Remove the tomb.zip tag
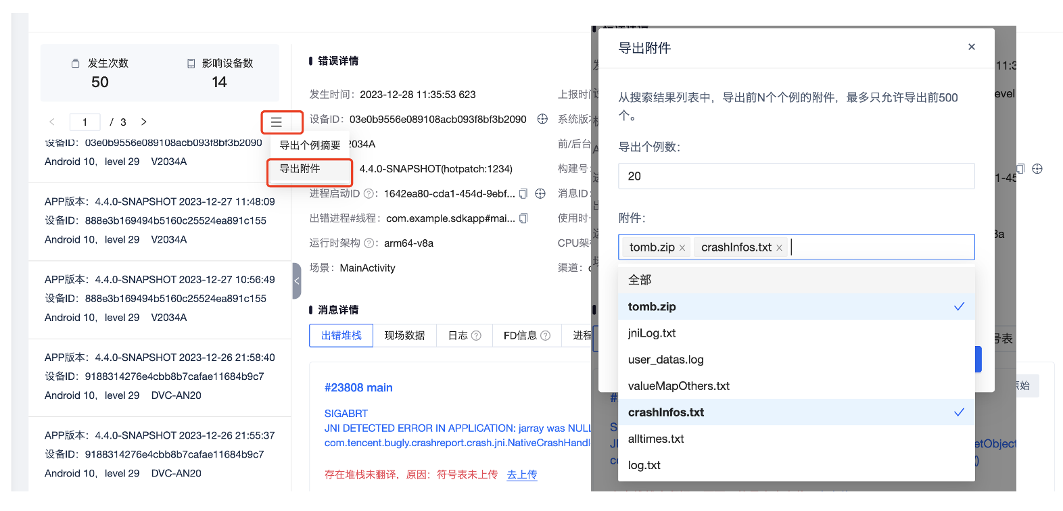1063x511 pixels. click(x=682, y=248)
